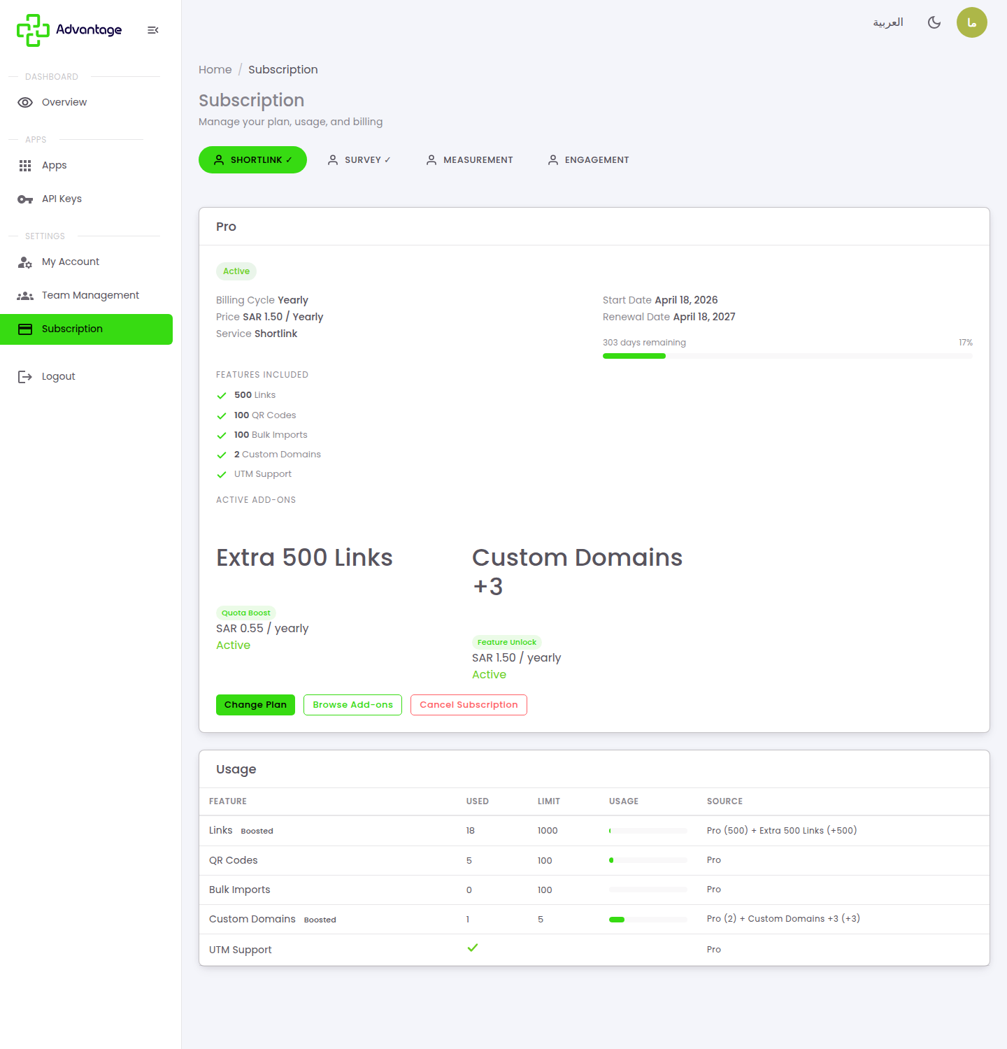Open Overview eye icon in sidebar
The height and width of the screenshot is (1049, 1007).
(25, 102)
